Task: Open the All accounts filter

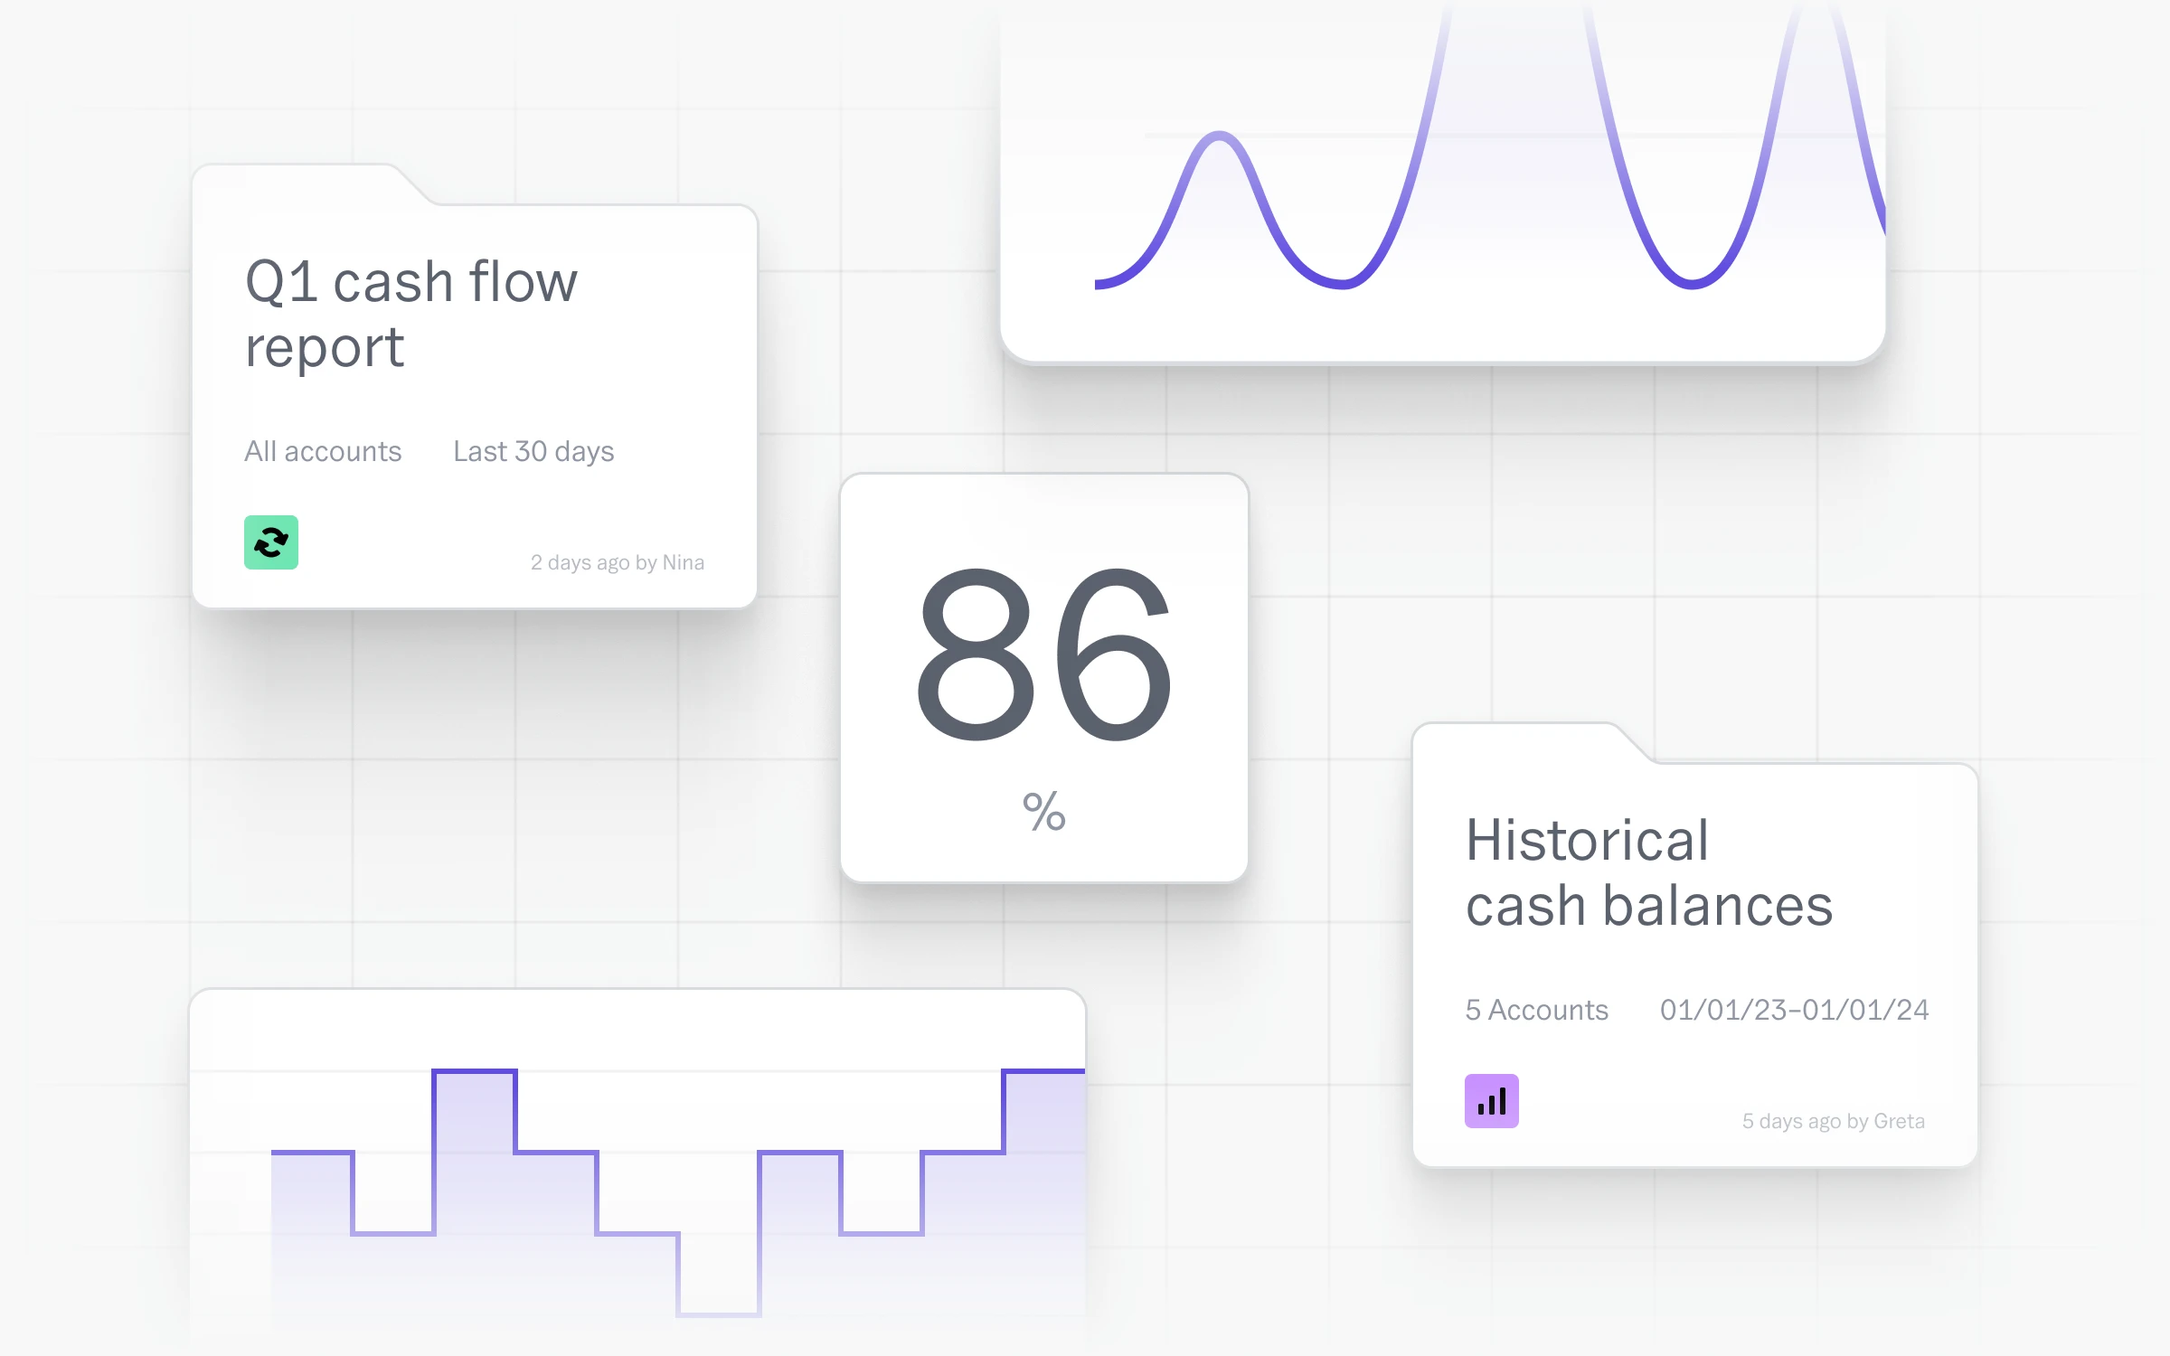Action: click(323, 451)
